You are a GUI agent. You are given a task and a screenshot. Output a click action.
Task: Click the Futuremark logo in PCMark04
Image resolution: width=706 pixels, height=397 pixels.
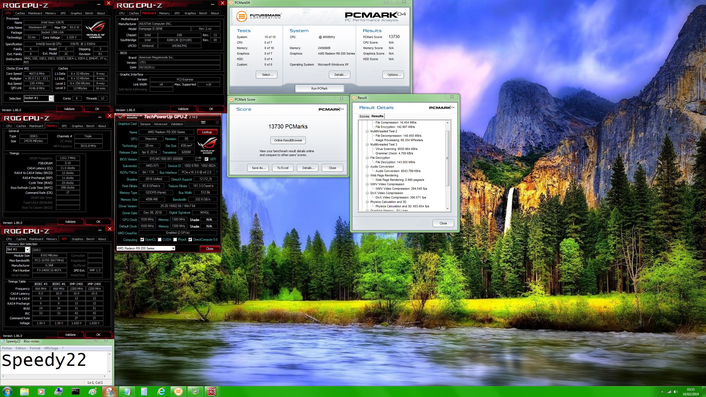(259, 16)
